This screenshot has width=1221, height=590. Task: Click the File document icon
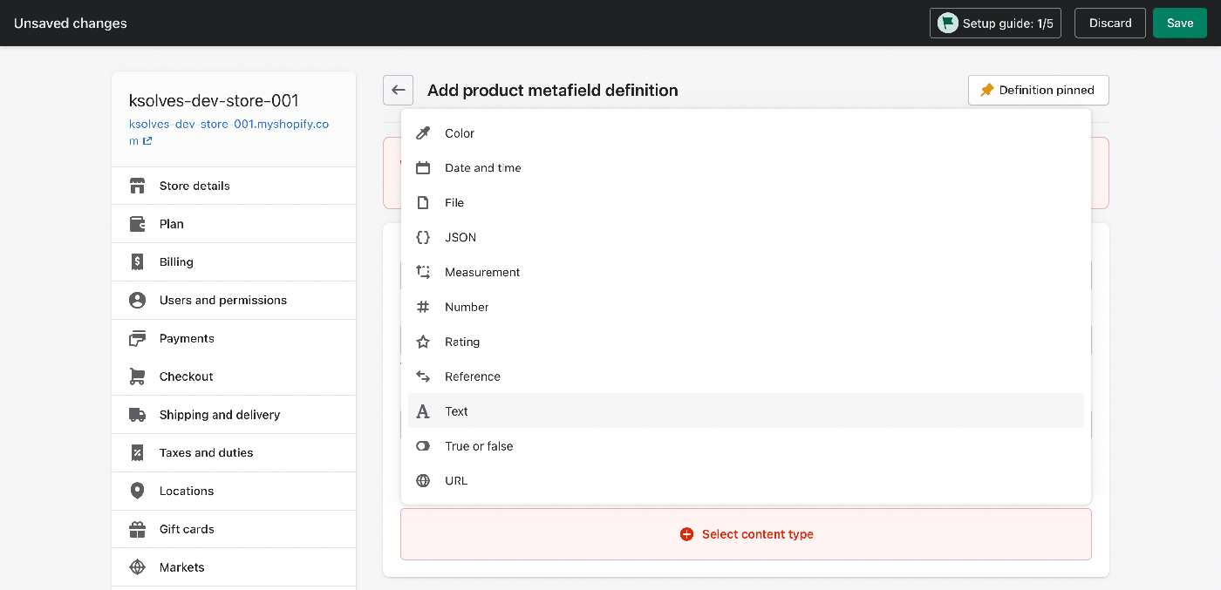(x=423, y=203)
